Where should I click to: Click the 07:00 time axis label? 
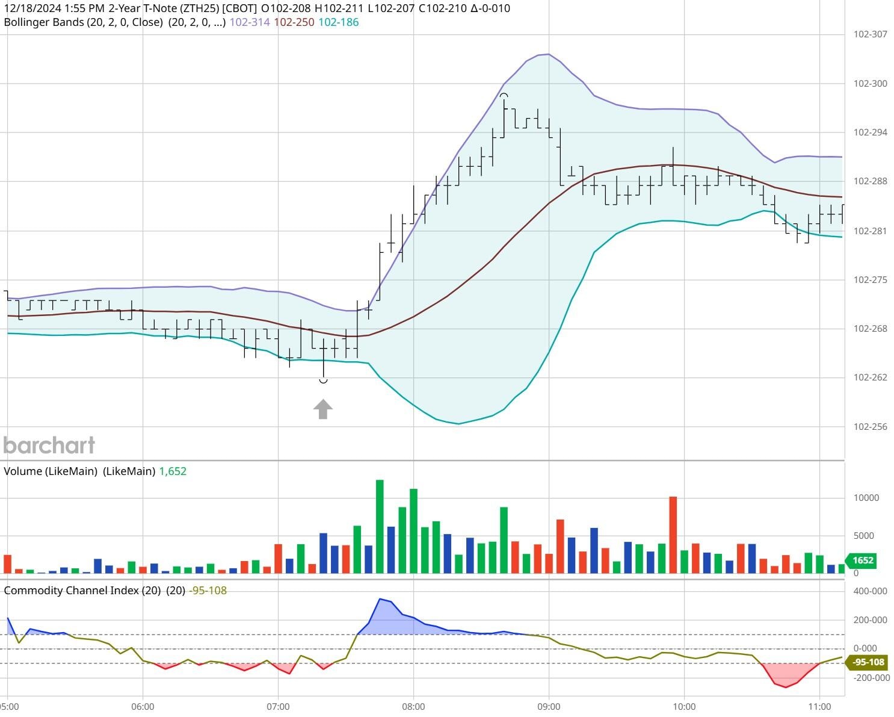click(x=278, y=707)
